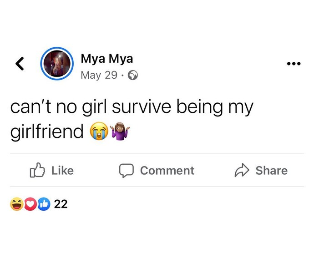Open the three-dot post options menu
The height and width of the screenshot is (273, 314).
(x=294, y=64)
